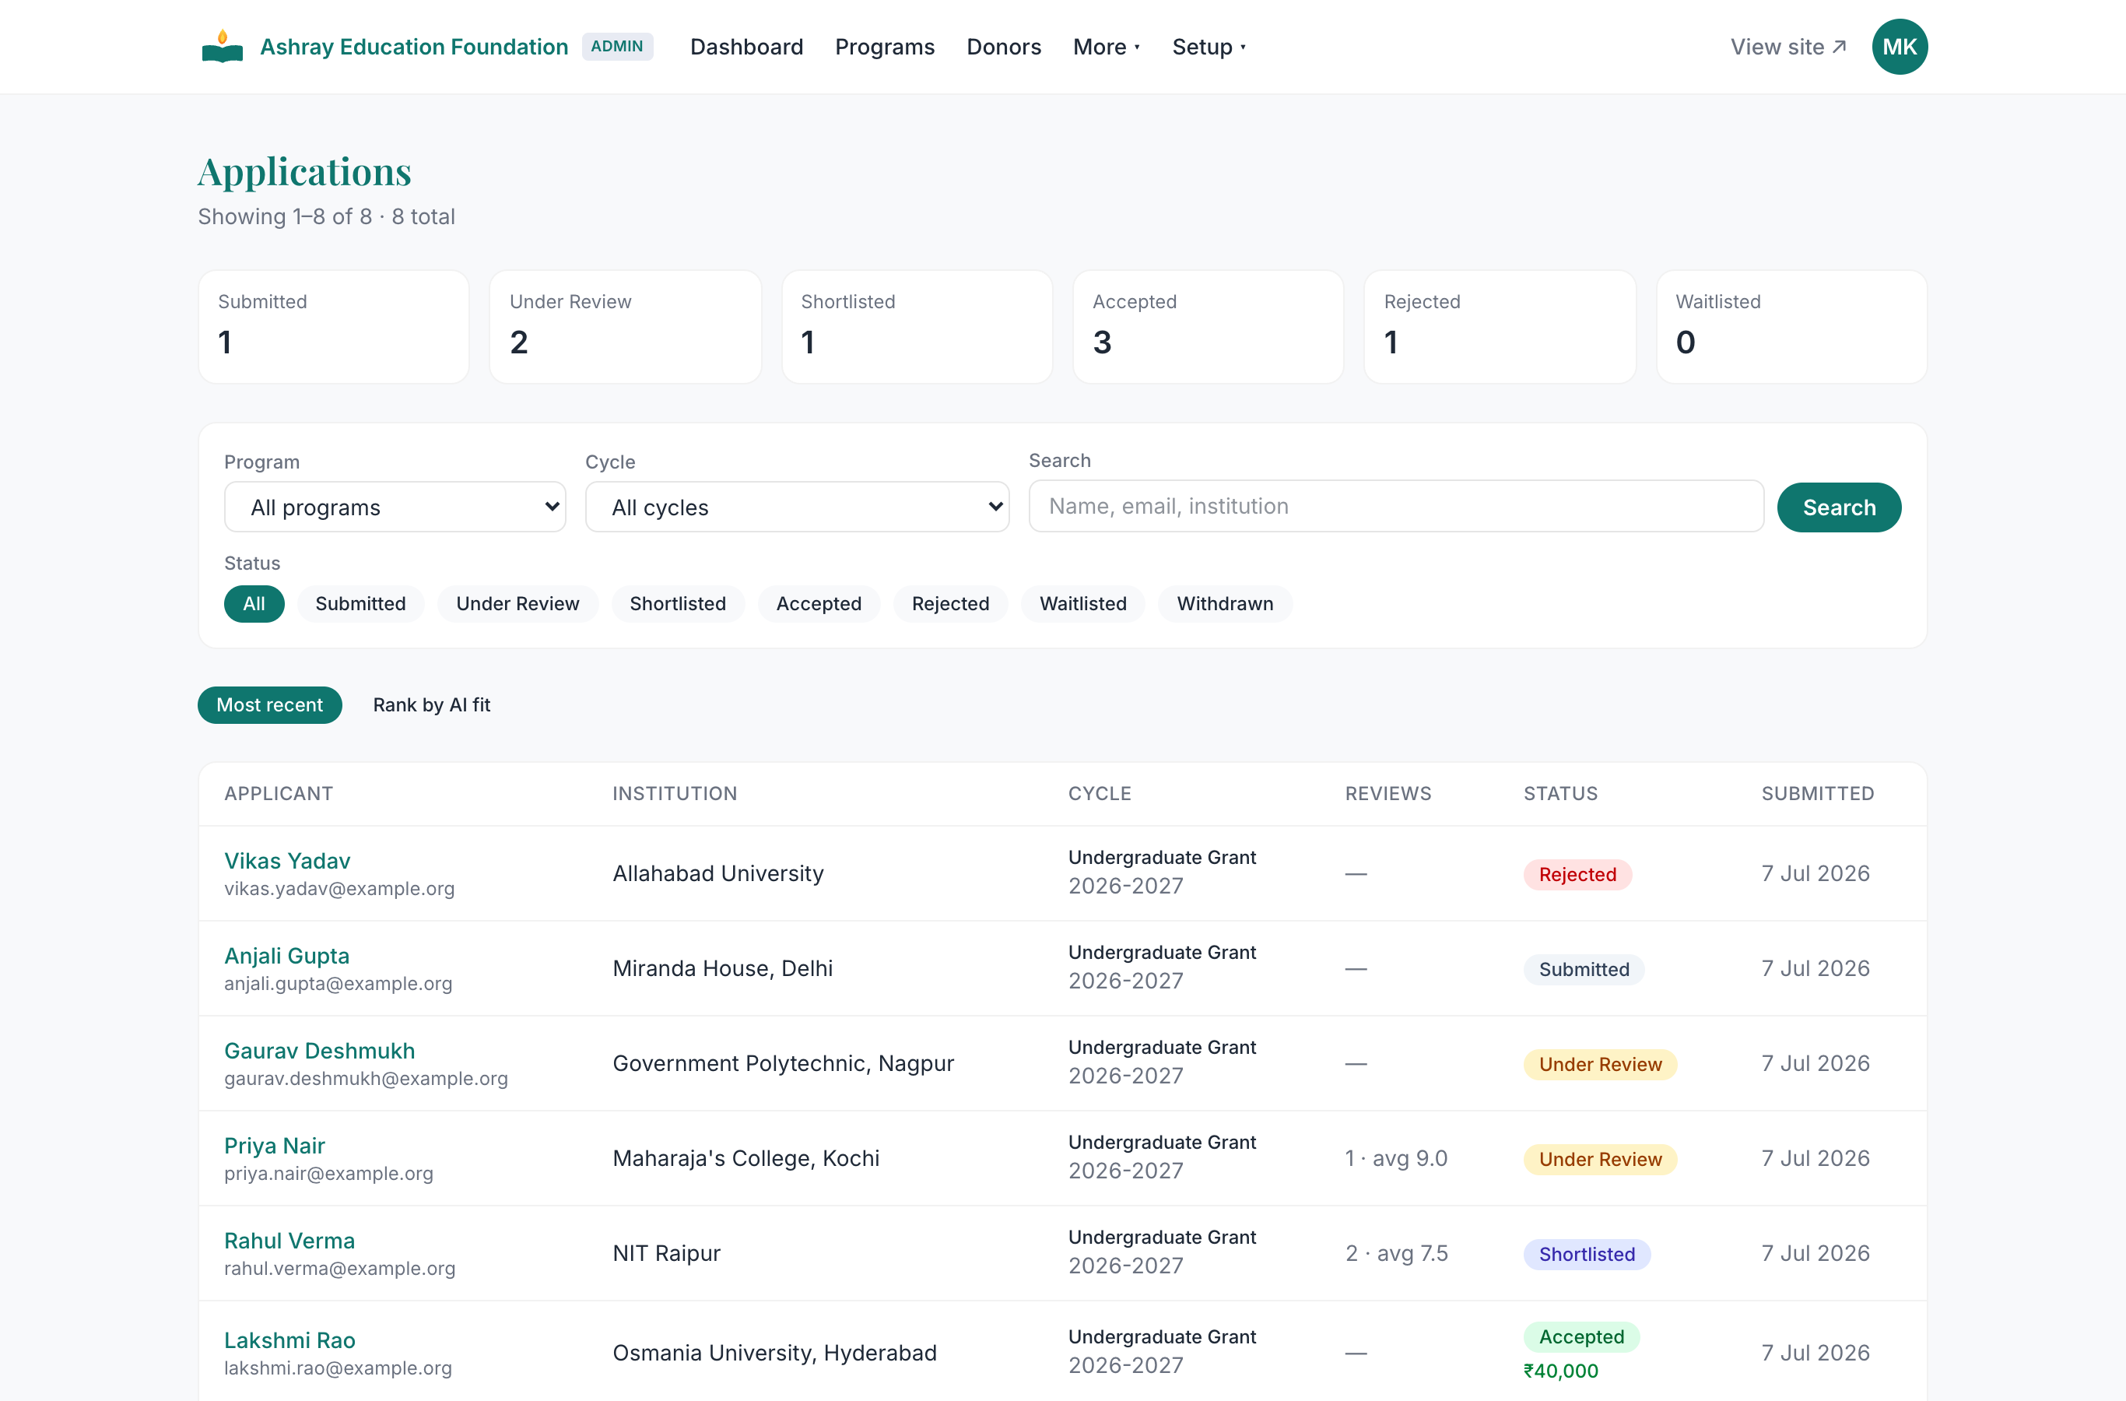The height and width of the screenshot is (1401, 2126).
Task: Open Vikas Yadav's application
Action: [286, 860]
